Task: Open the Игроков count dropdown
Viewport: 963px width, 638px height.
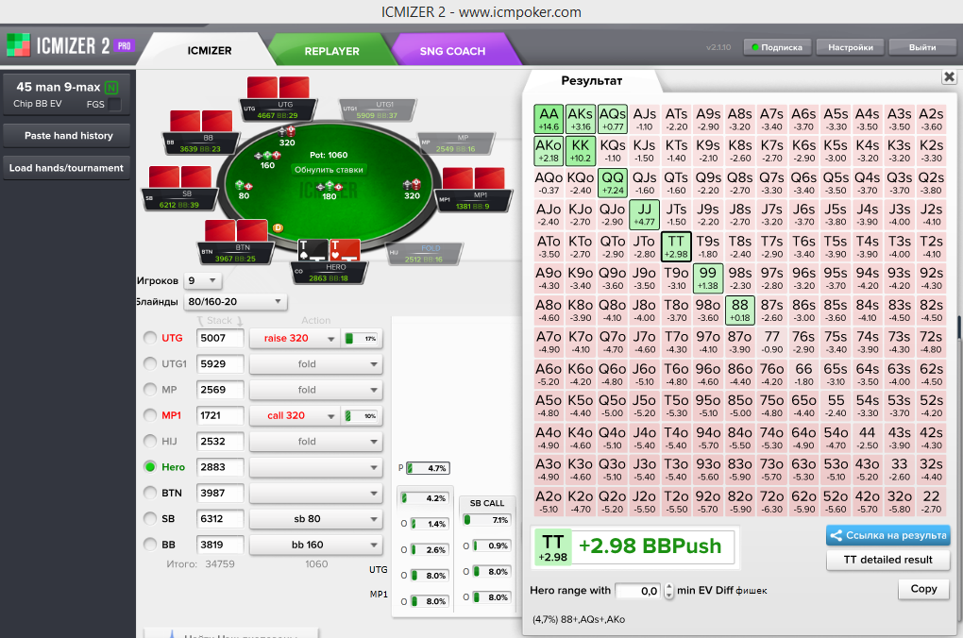Action: 202,280
